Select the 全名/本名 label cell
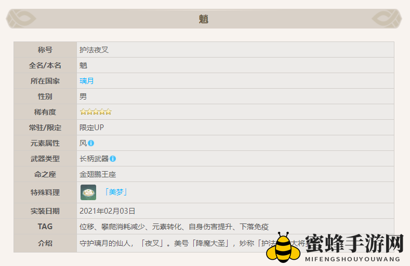This screenshot has height=266, width=410. pyautogui.click(x=45, y=65)
